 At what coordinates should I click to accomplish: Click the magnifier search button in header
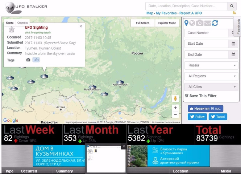(232, 6)
